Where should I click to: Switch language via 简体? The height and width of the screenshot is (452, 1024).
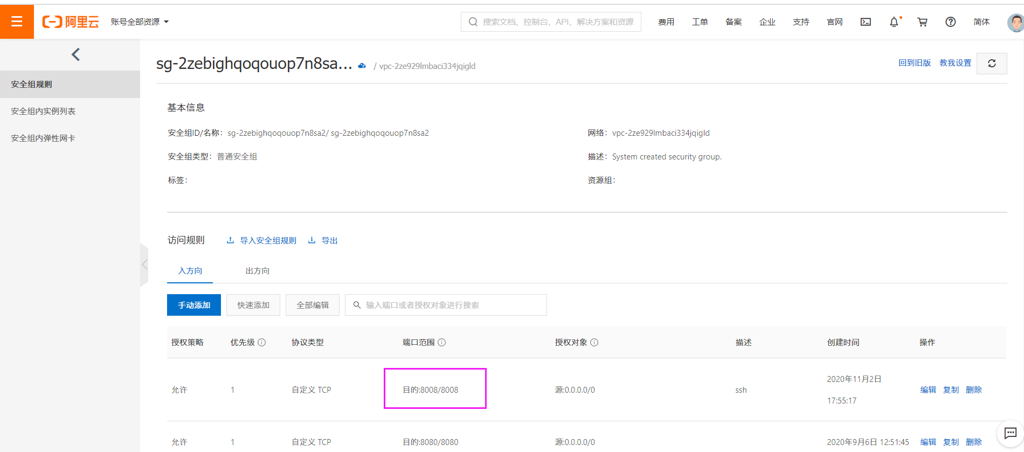(981, 22)
